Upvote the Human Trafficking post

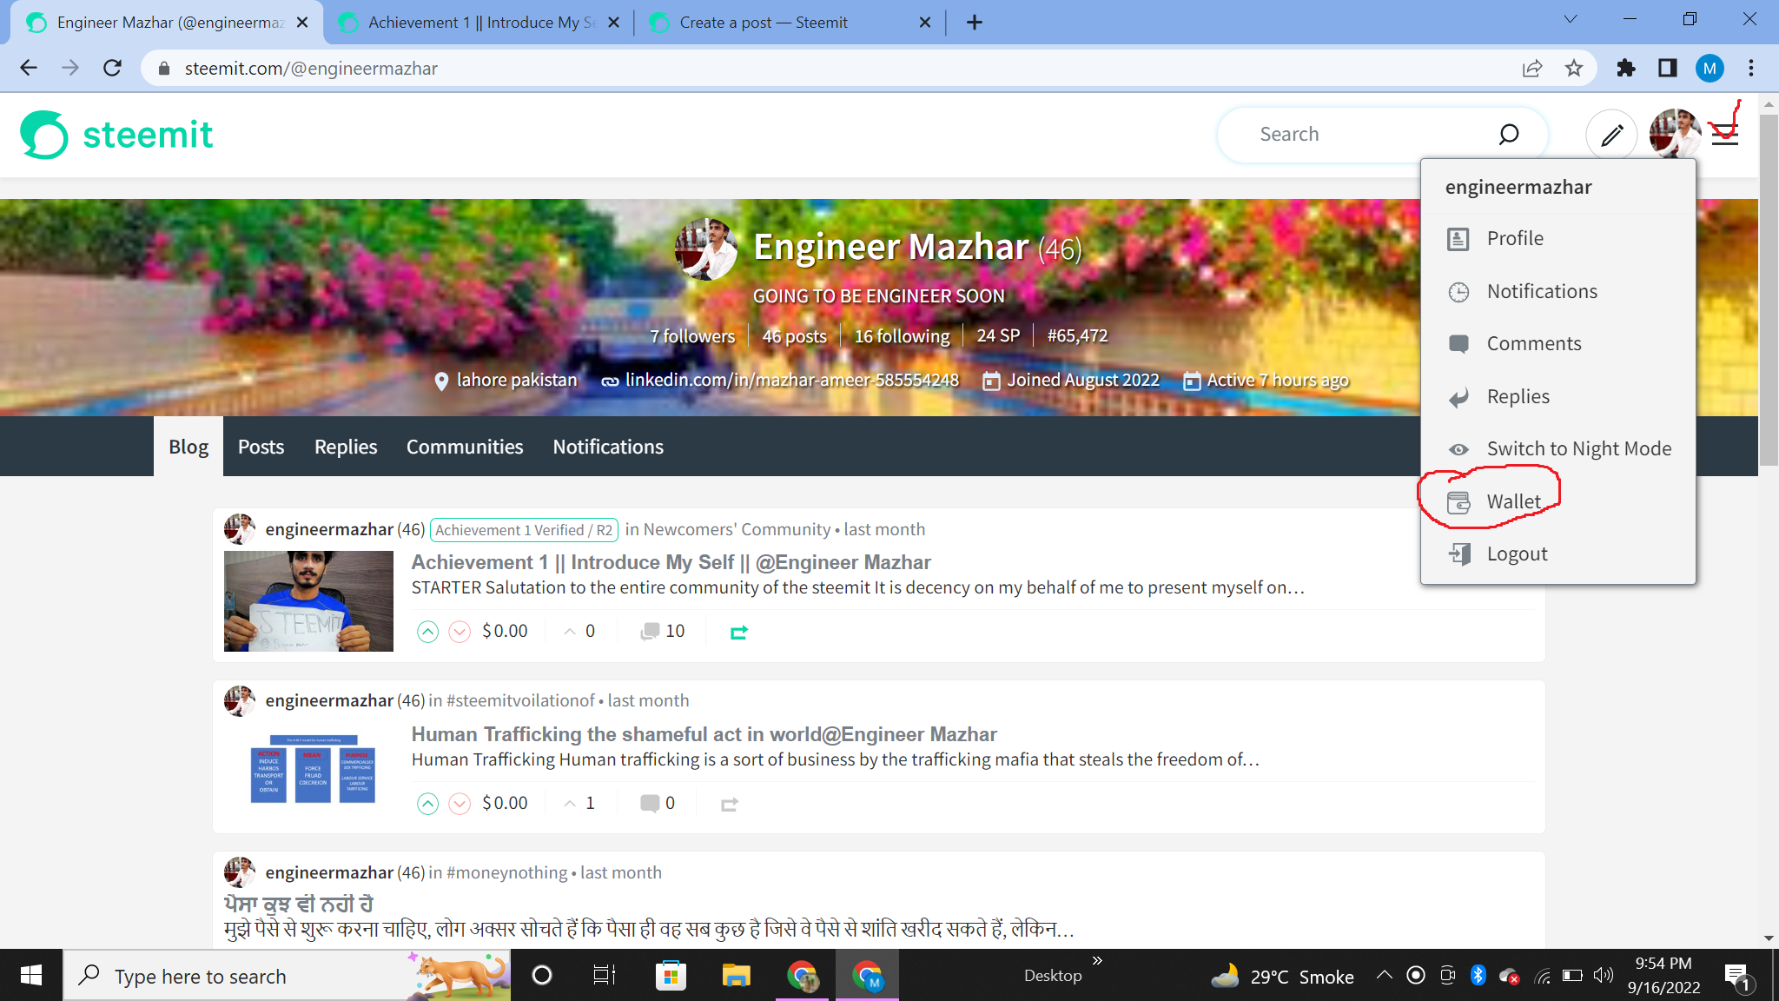[427, 804]
